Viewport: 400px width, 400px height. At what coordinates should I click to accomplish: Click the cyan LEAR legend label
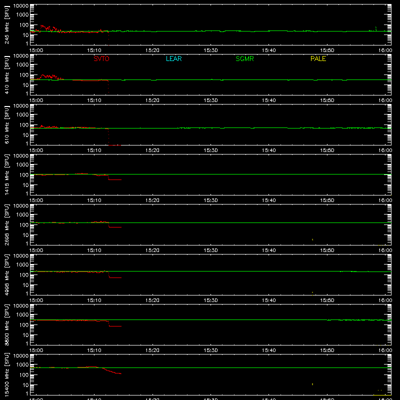tap(173, 58)
